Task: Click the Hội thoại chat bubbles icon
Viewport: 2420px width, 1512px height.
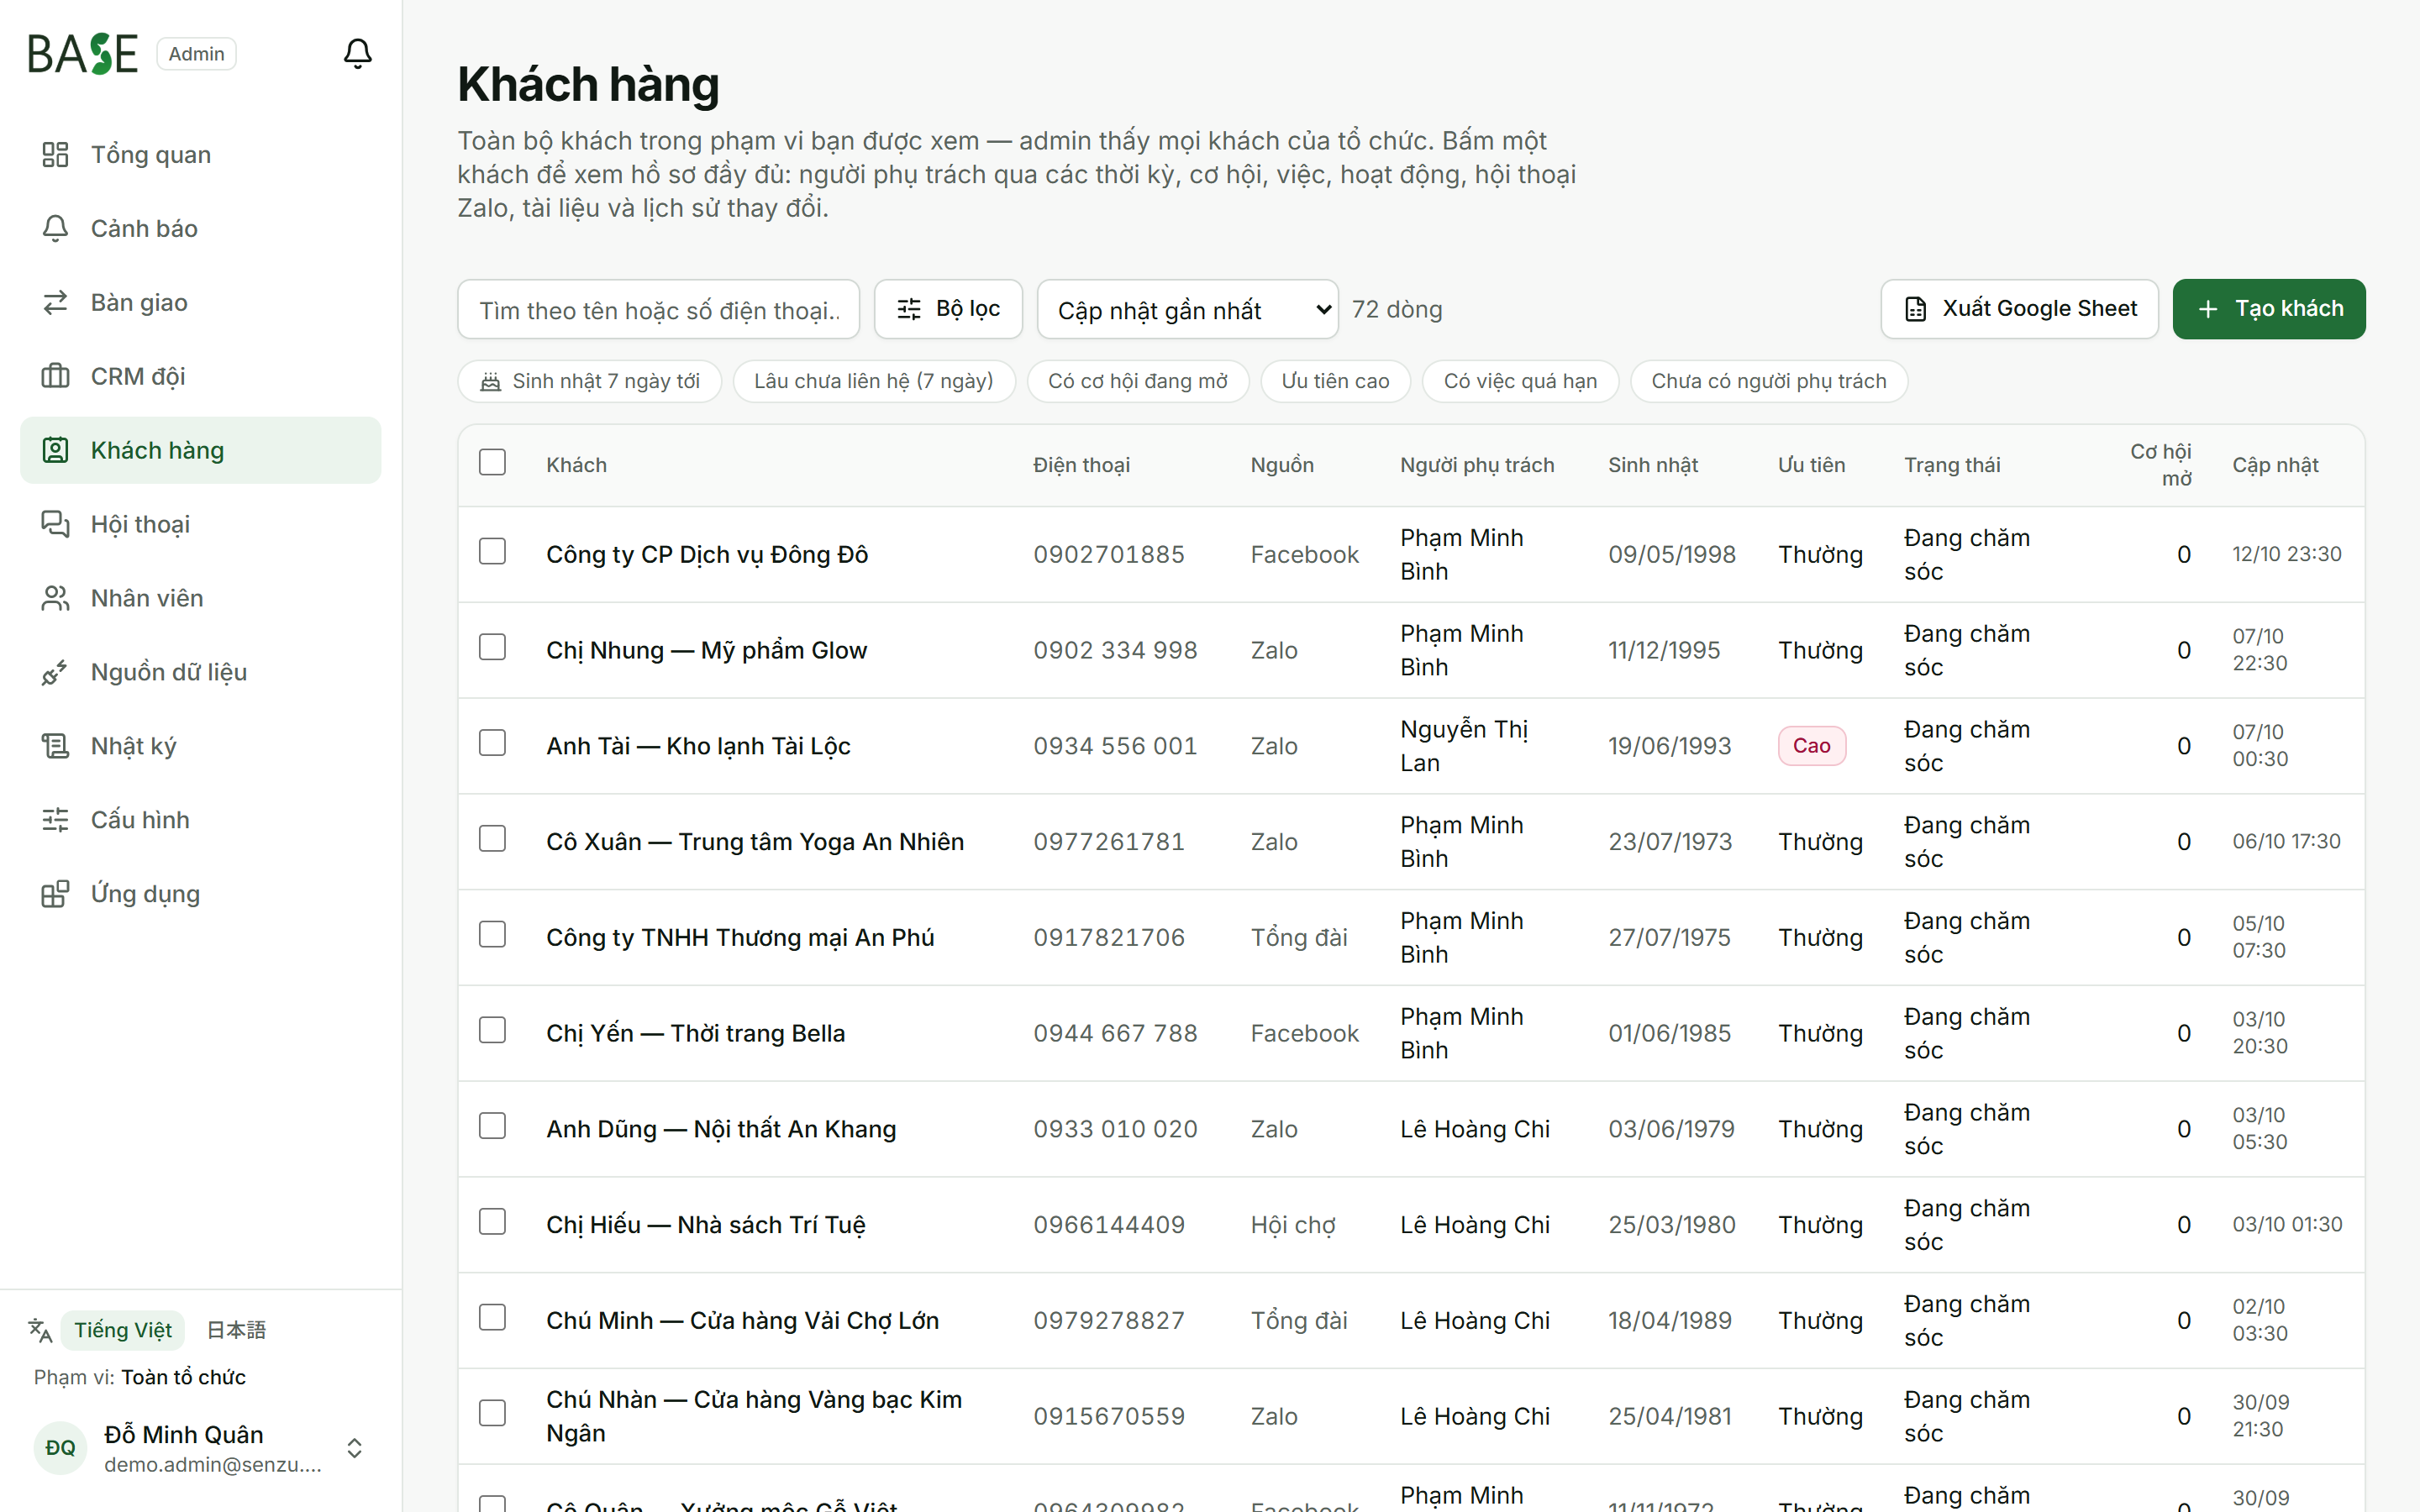Action: tap(55, 524)
